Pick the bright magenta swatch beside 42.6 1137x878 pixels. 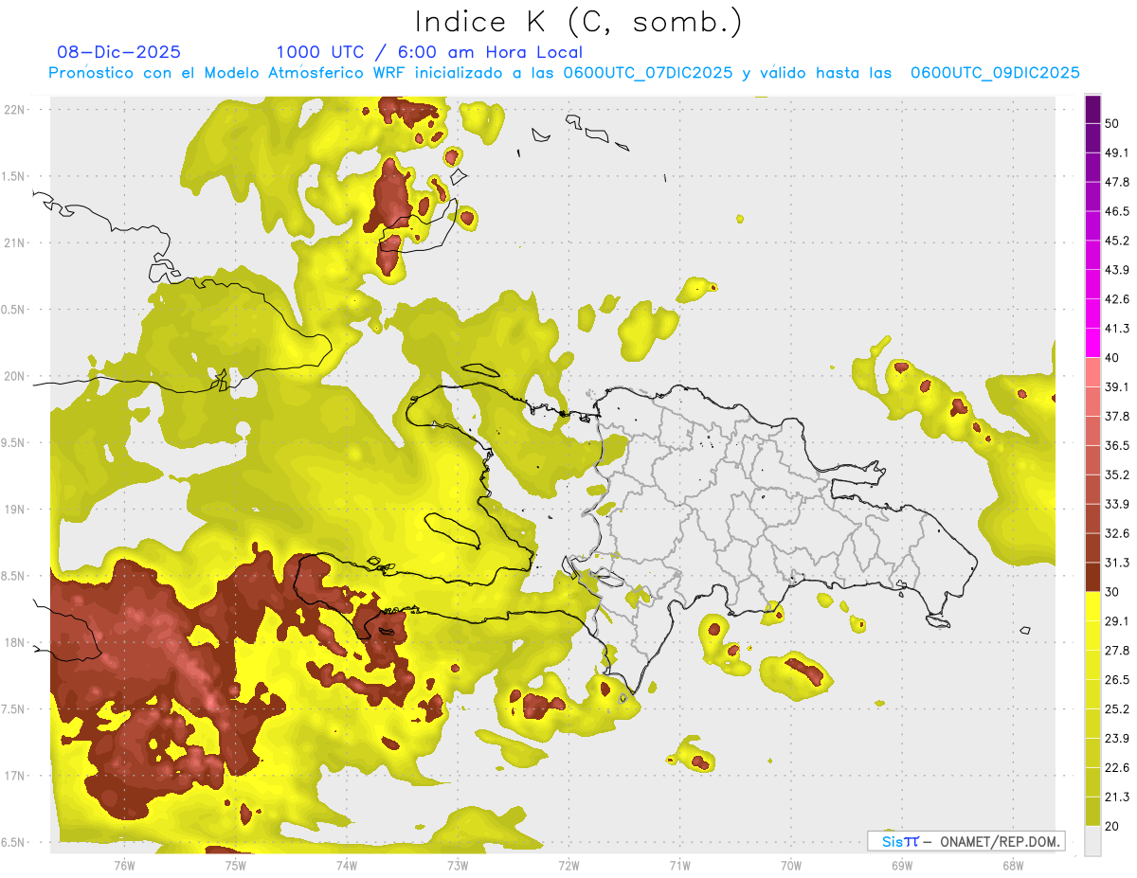(x=1092, y=314)
